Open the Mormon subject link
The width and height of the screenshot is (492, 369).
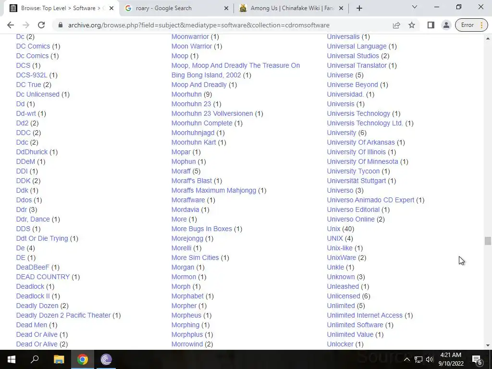[184, 277]
